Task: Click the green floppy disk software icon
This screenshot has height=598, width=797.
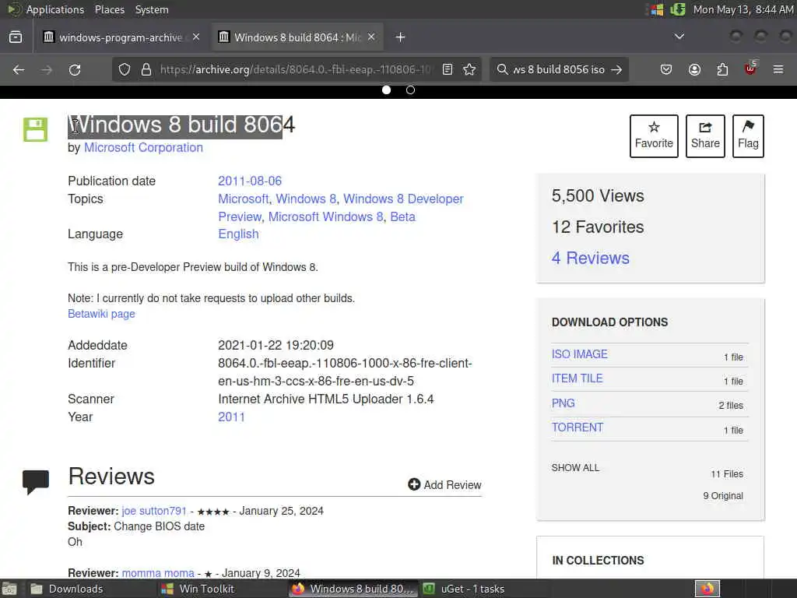Action: click(35, 130)
